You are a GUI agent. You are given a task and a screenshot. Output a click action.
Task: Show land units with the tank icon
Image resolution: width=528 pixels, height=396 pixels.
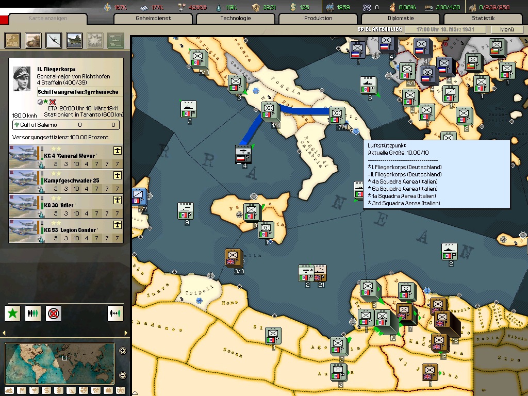click(x=33, y=40)
